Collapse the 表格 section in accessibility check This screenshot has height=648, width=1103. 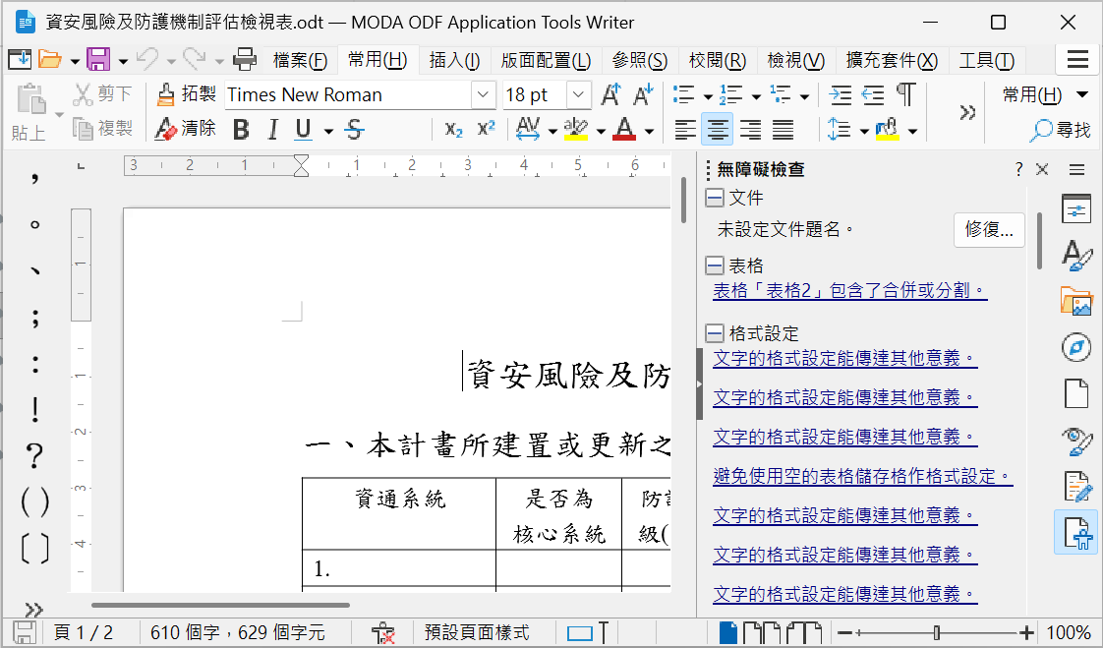(x=713, y=265)
